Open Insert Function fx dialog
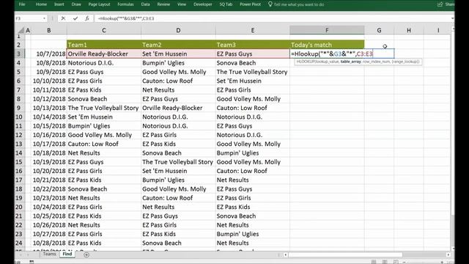The image size is (469, 264). coord(87,18)
